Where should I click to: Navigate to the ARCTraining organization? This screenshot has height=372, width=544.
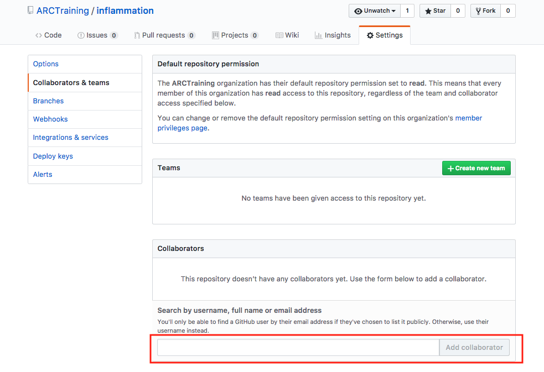click(63, 10)
